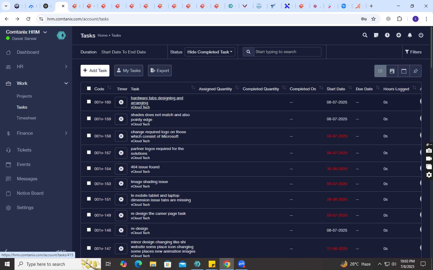Start timer for task 001v-160
The image size is (433, 270).
121,102
